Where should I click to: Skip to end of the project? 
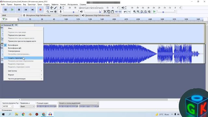tap(32, 10)
